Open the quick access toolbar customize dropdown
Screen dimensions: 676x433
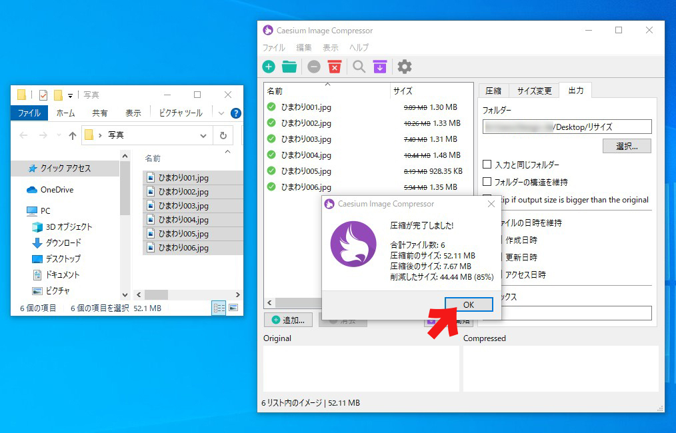tap(70, 96)
